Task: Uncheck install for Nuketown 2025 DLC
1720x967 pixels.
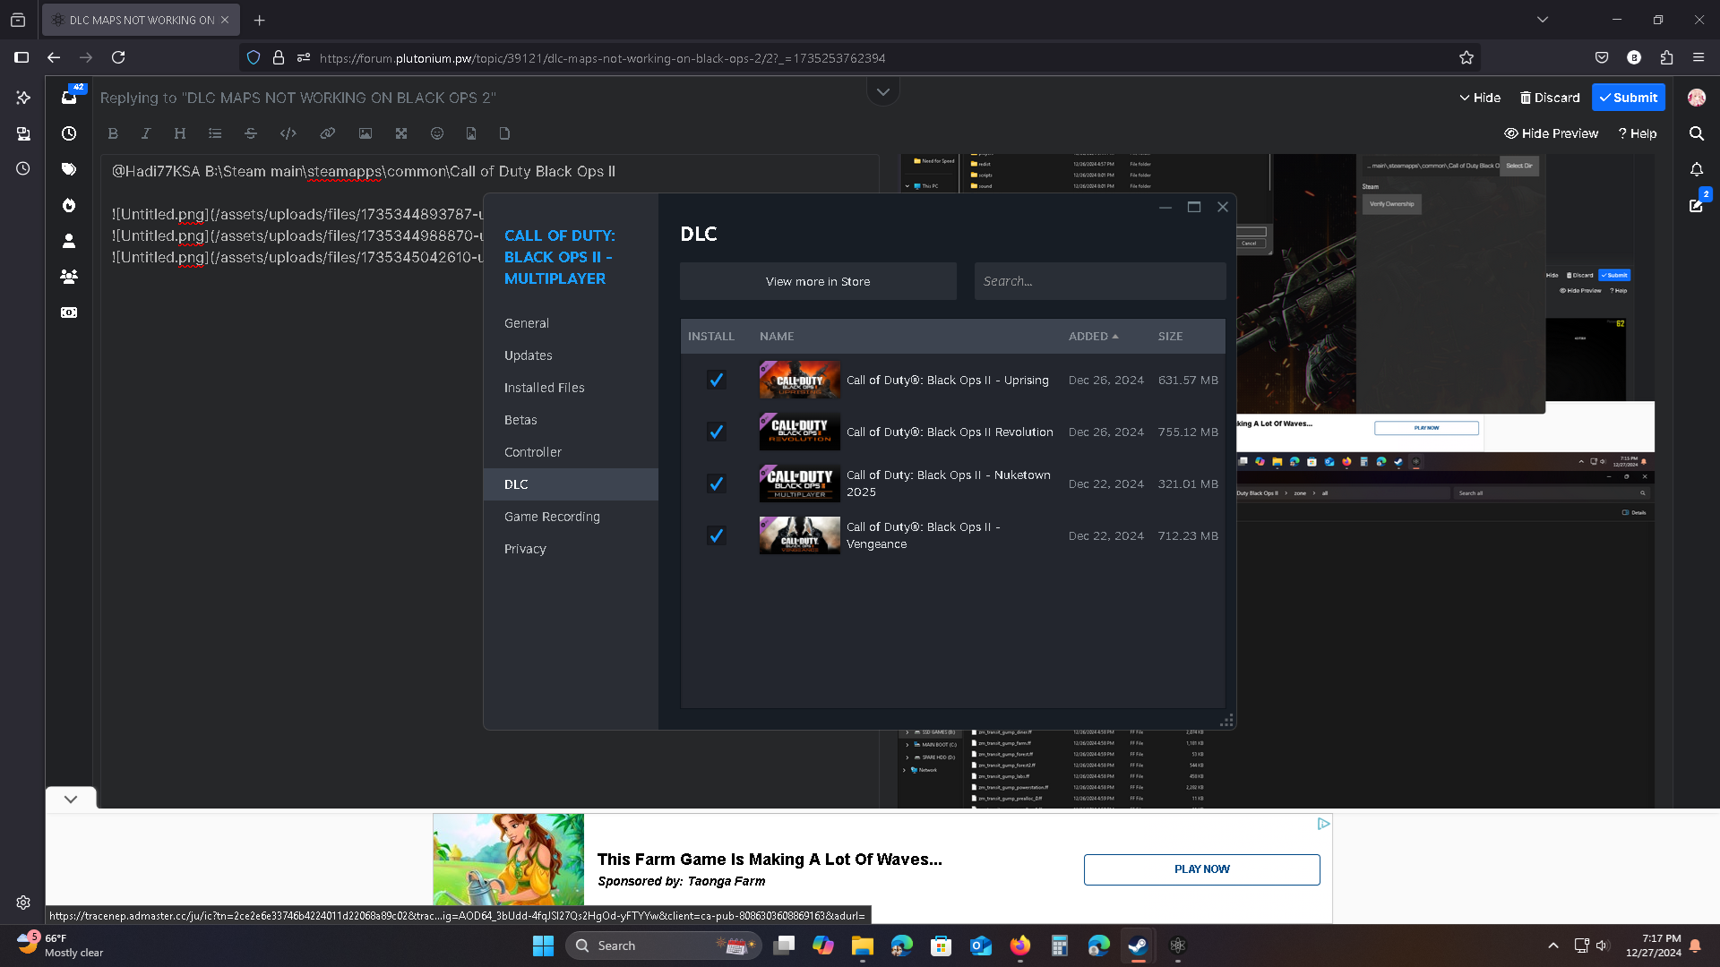Action: 716,483
